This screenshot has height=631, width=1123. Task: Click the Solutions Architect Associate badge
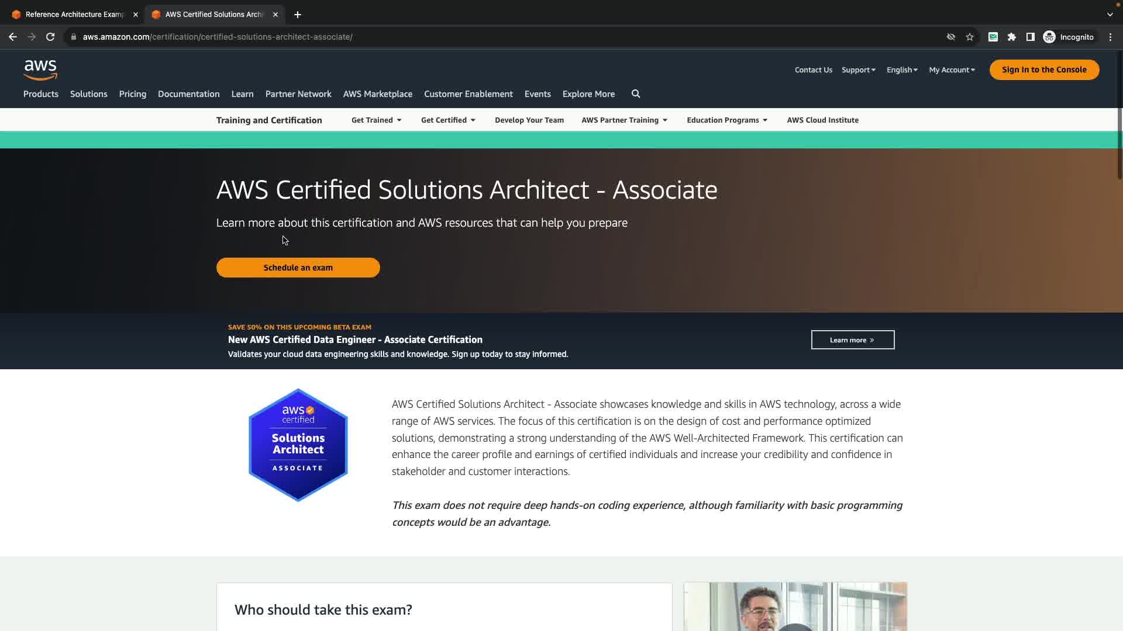[x=298, y=445]
